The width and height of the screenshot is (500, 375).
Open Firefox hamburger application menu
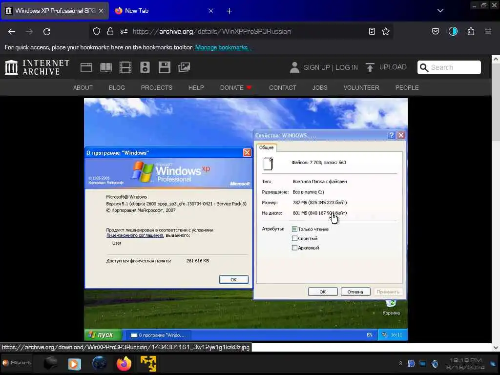coord(488,31)
